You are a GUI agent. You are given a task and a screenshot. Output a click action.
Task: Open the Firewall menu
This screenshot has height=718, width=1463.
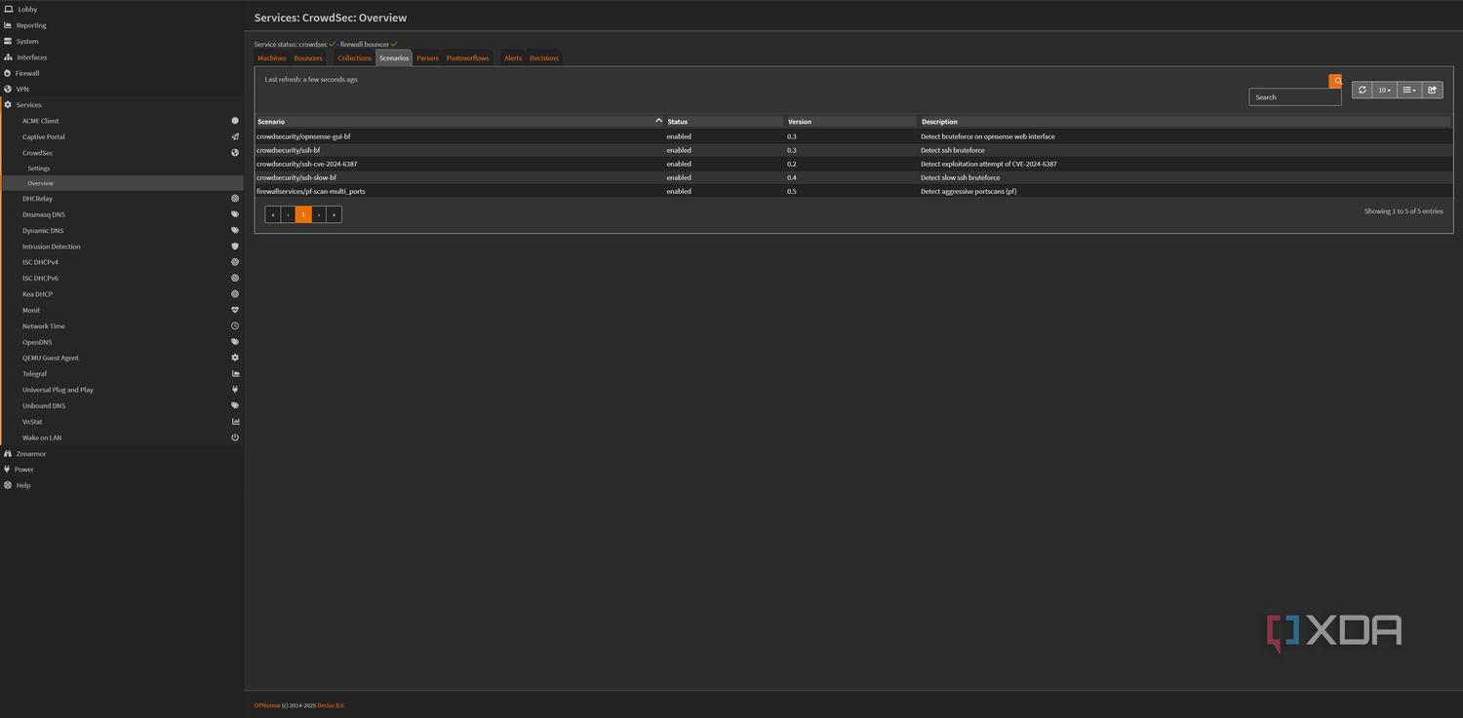[x=27, y=73]
